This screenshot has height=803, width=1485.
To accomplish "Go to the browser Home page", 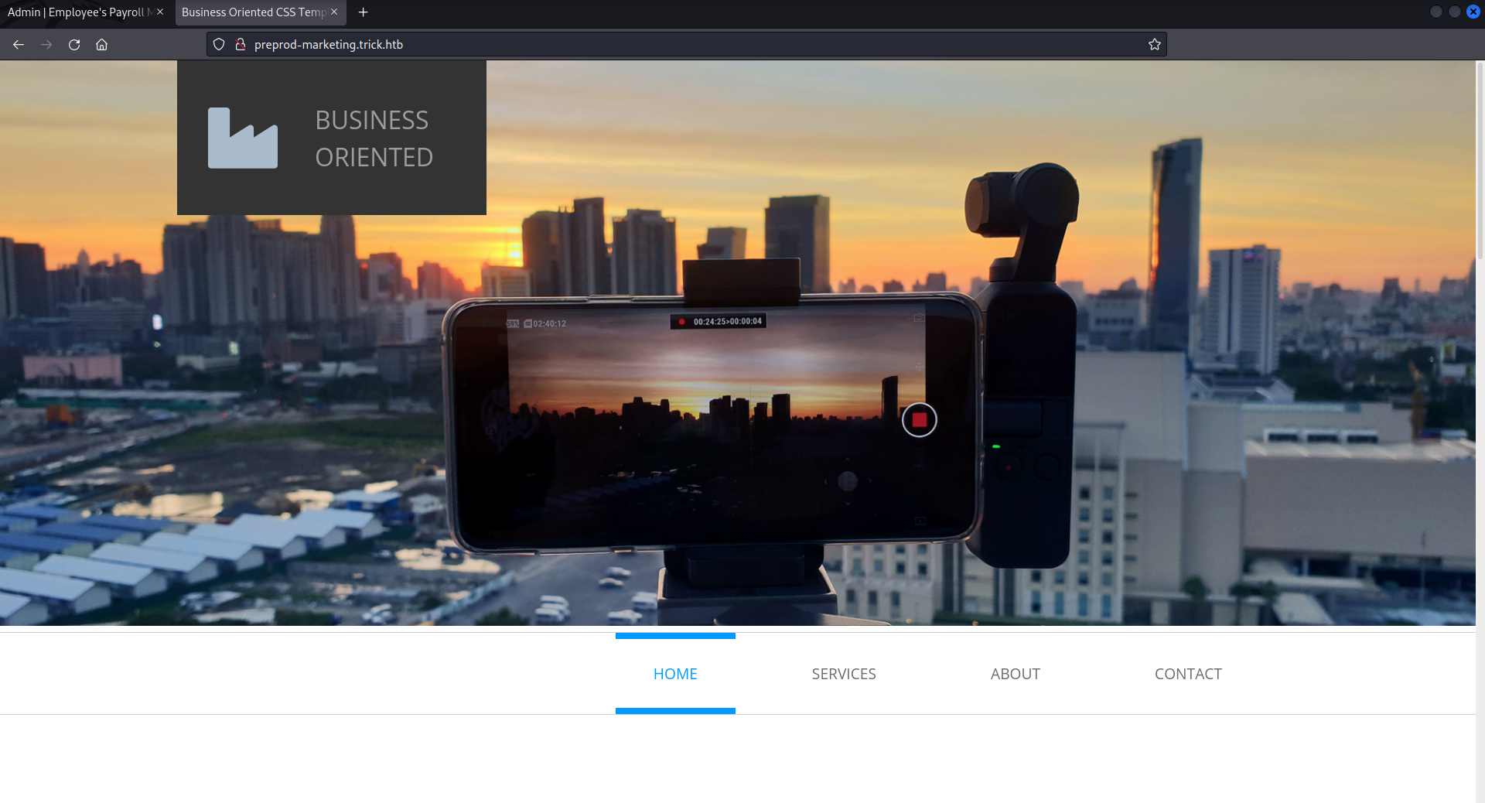I will (101, 45).
